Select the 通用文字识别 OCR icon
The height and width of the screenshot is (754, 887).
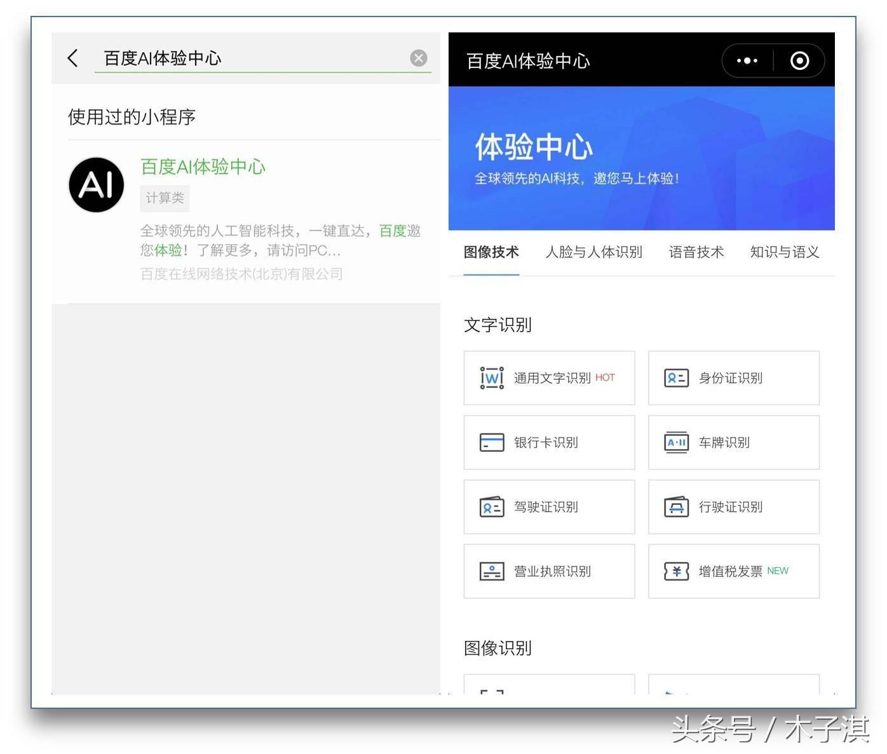[x=491, y=378]
